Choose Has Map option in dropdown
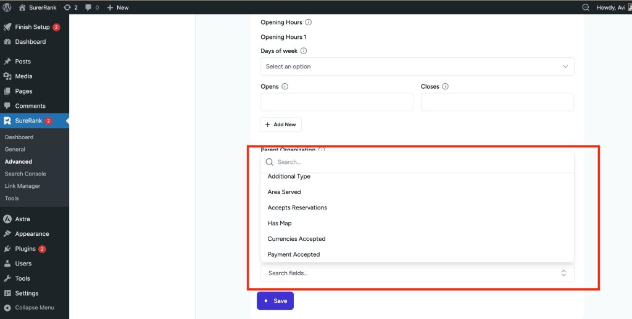 pyautogui.click(x=280, y=223)
